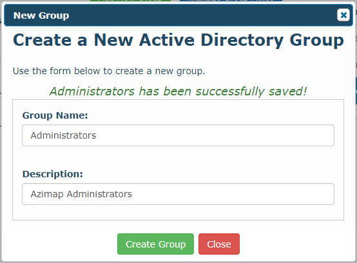
Task: Click the 'Use the form below' instruction text
Action: (109, 71)
